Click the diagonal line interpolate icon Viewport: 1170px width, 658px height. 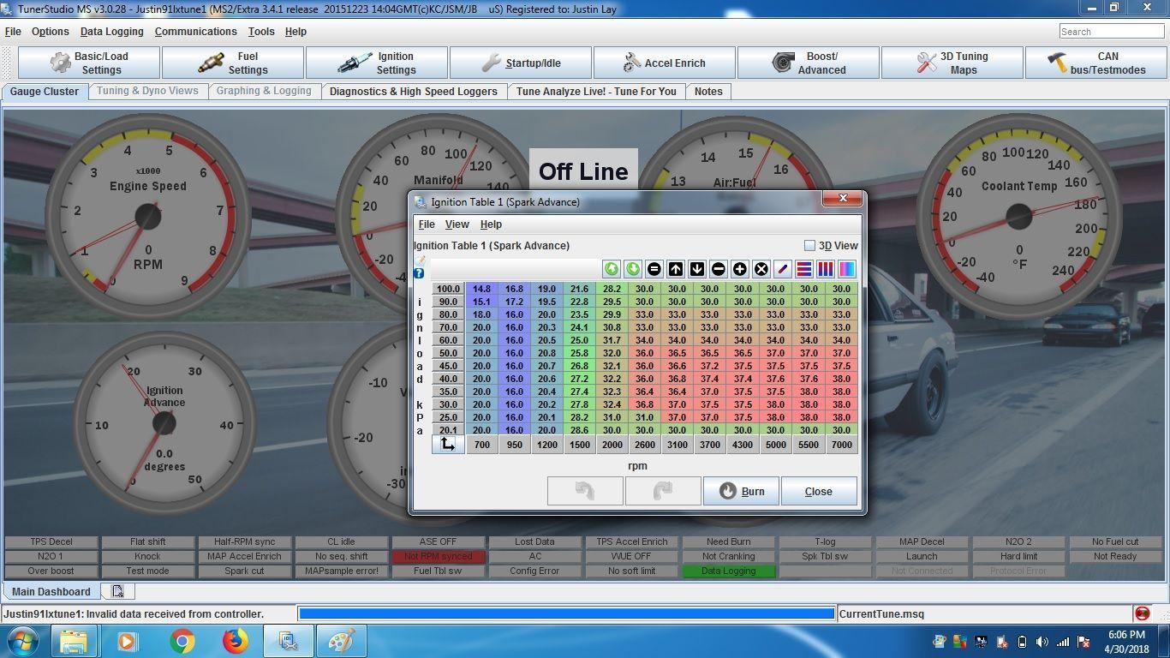click(x=783, y=269)
